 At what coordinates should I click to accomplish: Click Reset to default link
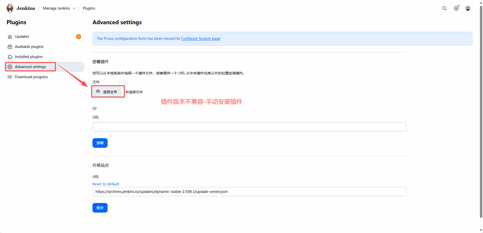pos(106,184)
